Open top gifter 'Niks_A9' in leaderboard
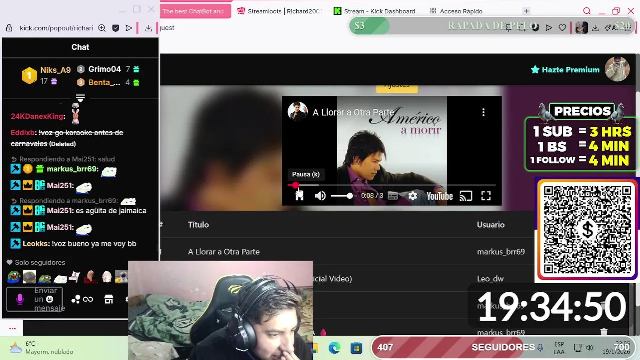640x360 pixels. point(55,70)
